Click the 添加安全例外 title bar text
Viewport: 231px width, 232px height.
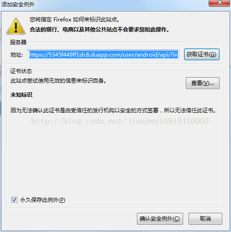point(18,5)
